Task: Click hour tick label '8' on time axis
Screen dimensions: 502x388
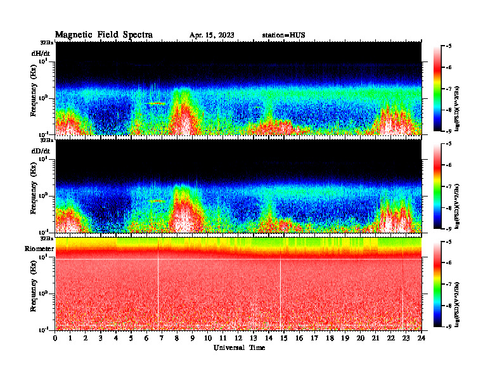Action: pos(177,338)
